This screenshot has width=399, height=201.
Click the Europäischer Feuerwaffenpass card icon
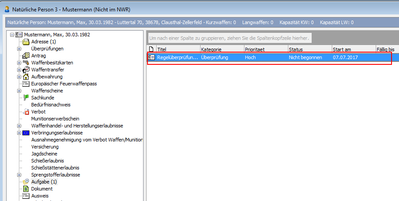click(x=25, y=84)
